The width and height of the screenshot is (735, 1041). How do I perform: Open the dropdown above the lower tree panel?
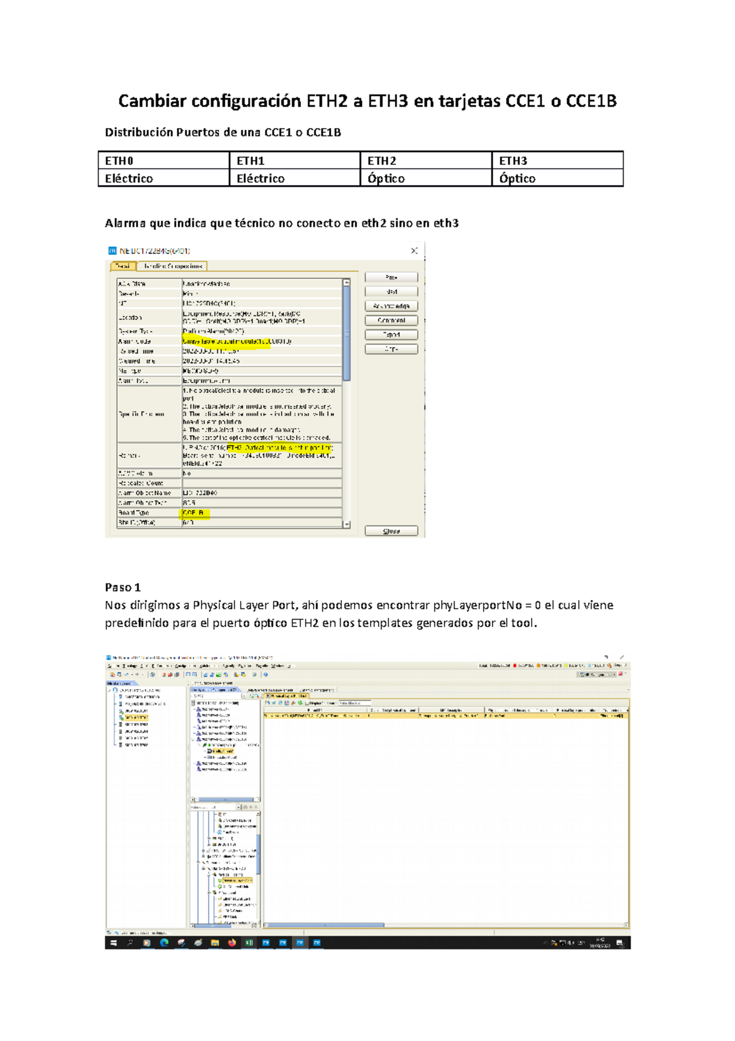238,807
